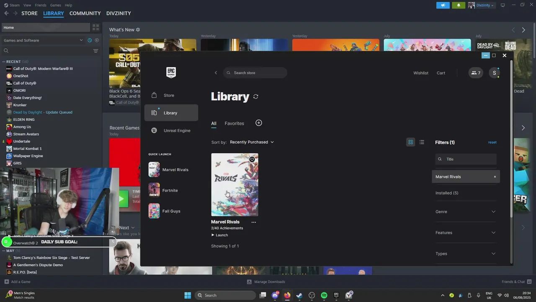The image size is (536, 302).
Task: Select ELDEN RING in Steam library list
Action: point(24,120)
